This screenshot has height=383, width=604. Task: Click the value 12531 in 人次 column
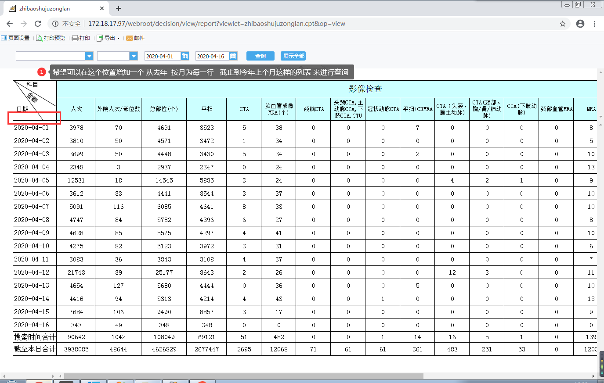tap(76, 180)
